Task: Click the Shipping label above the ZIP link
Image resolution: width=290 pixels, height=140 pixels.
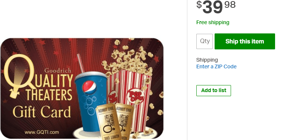Action: [x=207, y=60]
